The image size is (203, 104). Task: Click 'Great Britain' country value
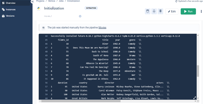pos(80,98)
